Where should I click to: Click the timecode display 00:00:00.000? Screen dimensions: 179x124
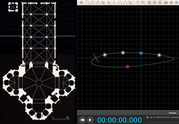(120, 120)
